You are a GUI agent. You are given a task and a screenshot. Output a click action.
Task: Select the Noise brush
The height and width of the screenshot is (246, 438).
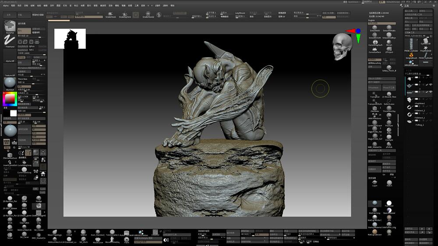click(10, 235)
